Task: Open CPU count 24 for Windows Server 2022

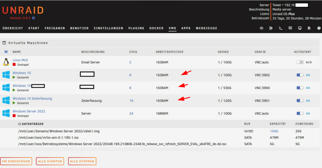Action: (x=131, y=113)
